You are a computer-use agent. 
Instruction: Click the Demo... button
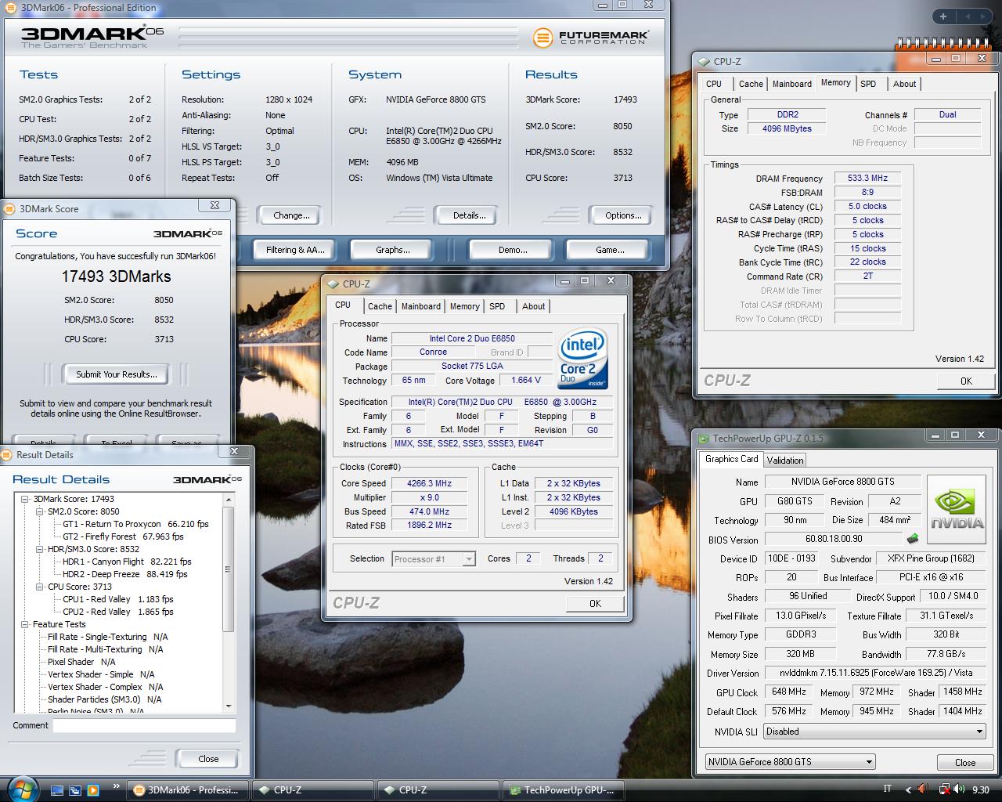pos(513,250)
